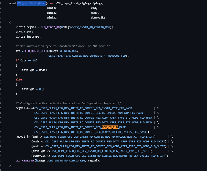
Task: Click the 'instType = mode;' statement
Action: click(x=34, y=70)
